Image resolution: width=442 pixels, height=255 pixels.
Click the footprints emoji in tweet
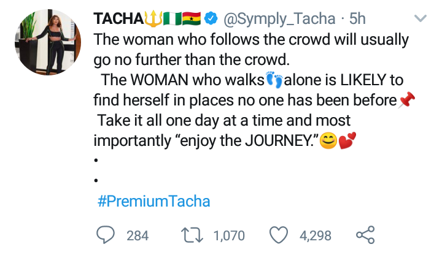(274, 80)
